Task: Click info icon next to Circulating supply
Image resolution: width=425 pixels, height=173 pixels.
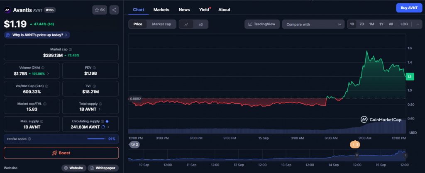Action: pos(103,121)
